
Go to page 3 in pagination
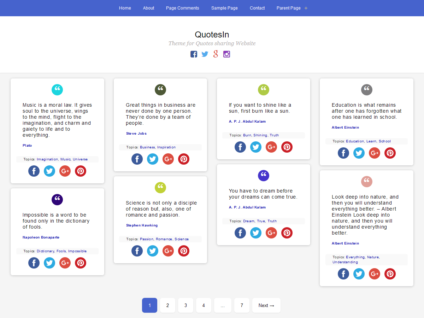185,305
